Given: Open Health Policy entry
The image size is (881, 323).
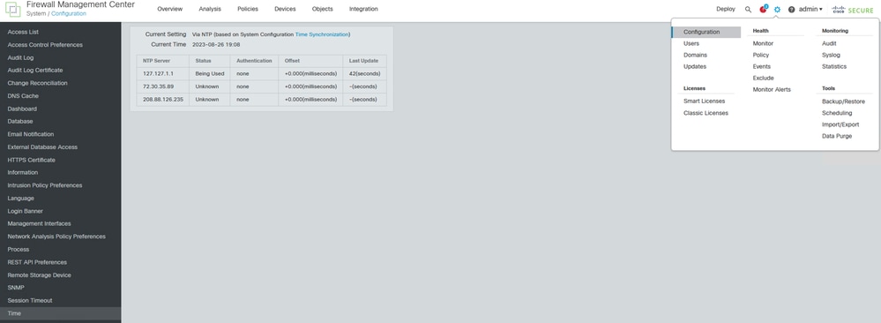Looking at the screenshot, I should 761,55.
